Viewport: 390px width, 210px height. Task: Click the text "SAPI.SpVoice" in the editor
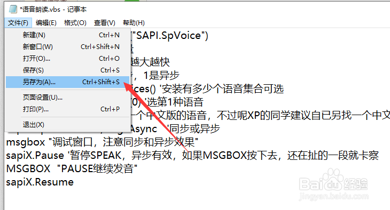point(168,36)
